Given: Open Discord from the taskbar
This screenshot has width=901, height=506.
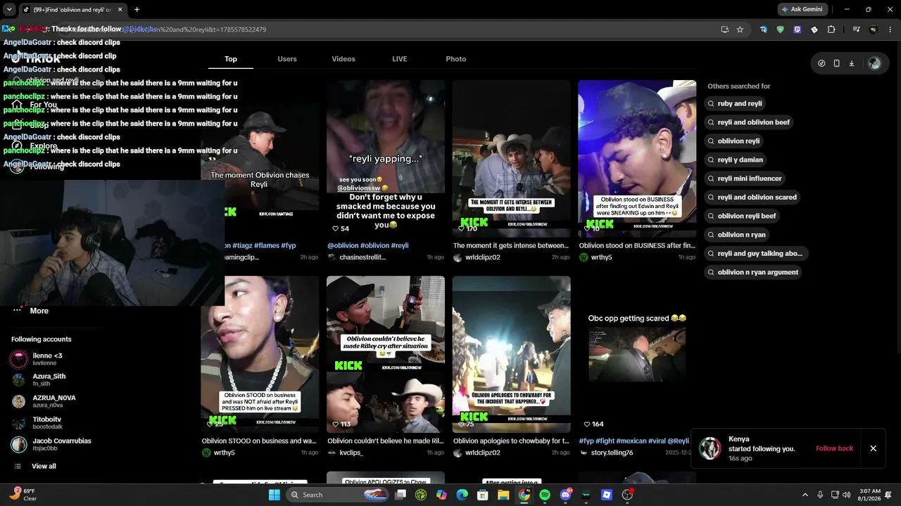Looking at the screenshot, I should [x=565, y=495].
